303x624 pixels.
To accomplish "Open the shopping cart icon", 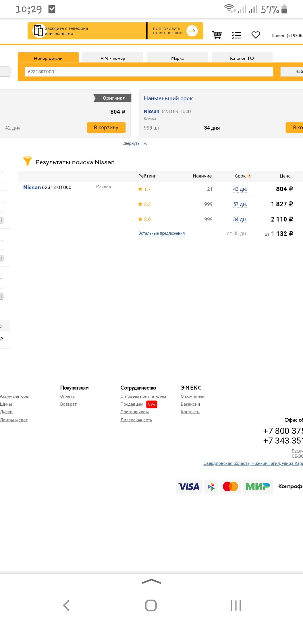I will coord(217,35).
